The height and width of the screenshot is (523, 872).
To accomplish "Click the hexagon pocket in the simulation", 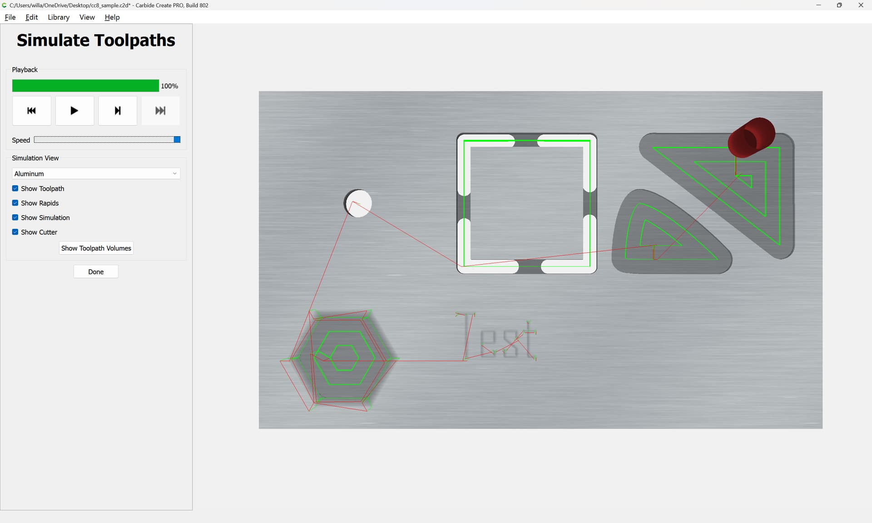I will pos(344,359).
